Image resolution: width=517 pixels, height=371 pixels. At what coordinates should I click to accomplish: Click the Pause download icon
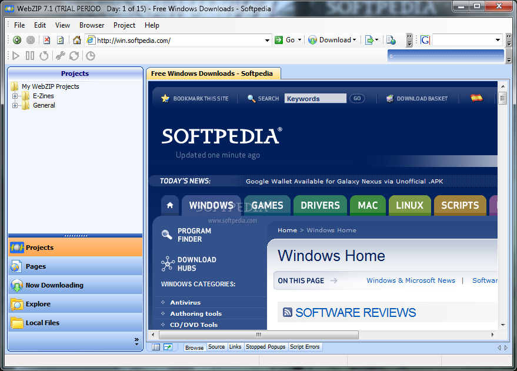(x=30, y=56)
